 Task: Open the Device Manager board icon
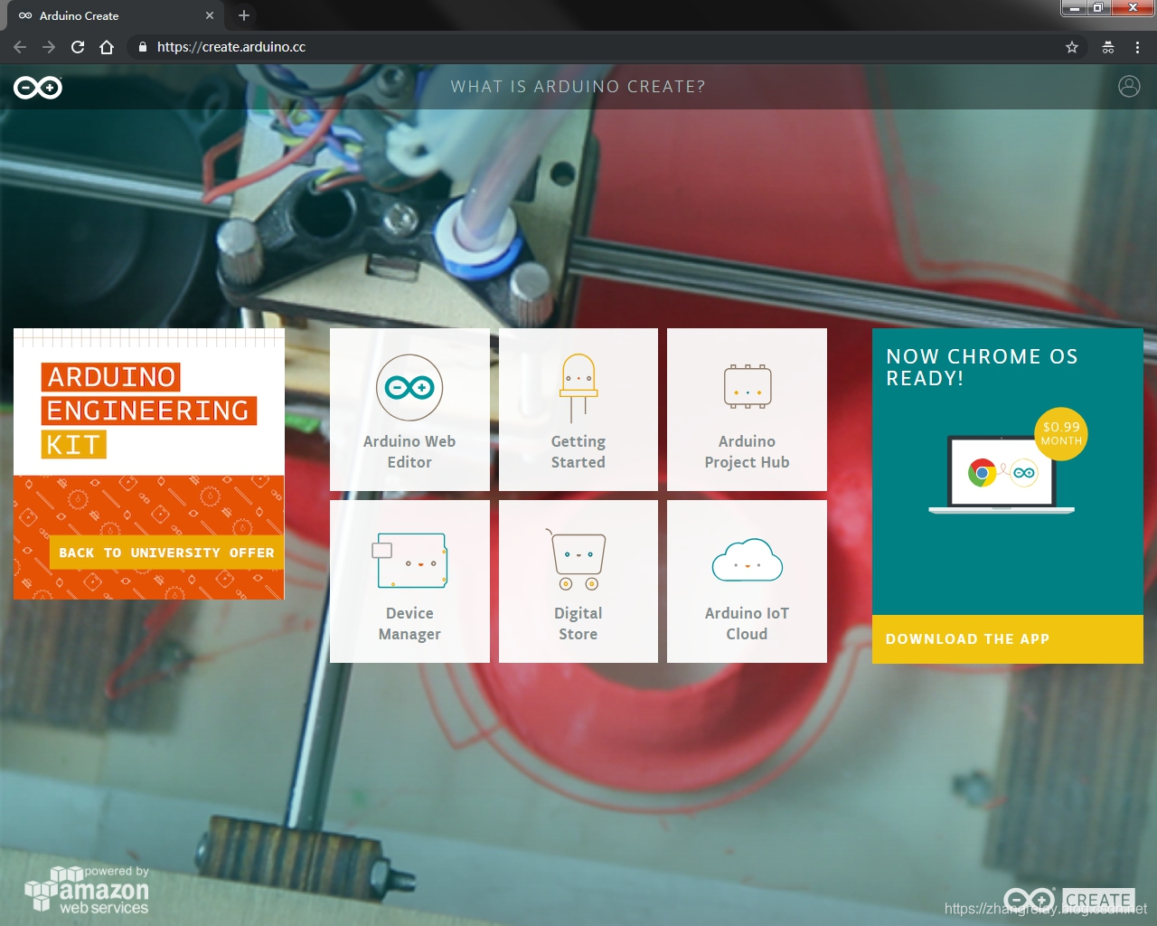coord(411,561)
